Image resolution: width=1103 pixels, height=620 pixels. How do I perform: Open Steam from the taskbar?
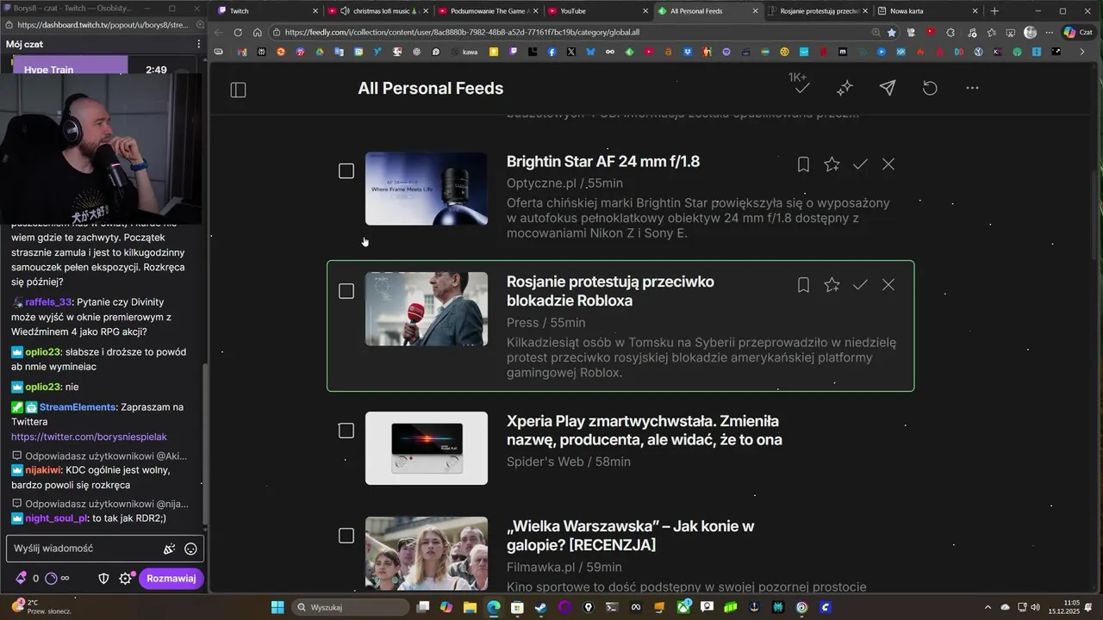pyautogui.click(x=540, y=607)
